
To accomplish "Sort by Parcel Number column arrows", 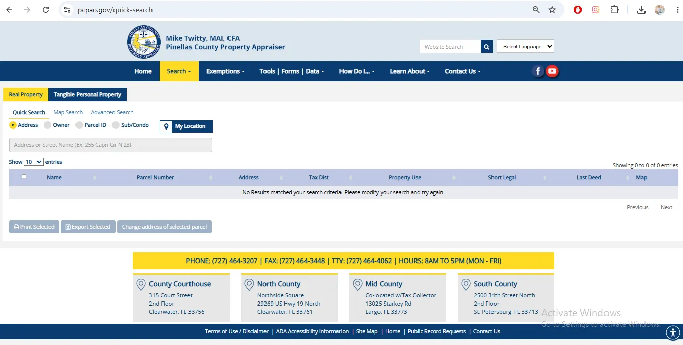I will click(211, 178).
